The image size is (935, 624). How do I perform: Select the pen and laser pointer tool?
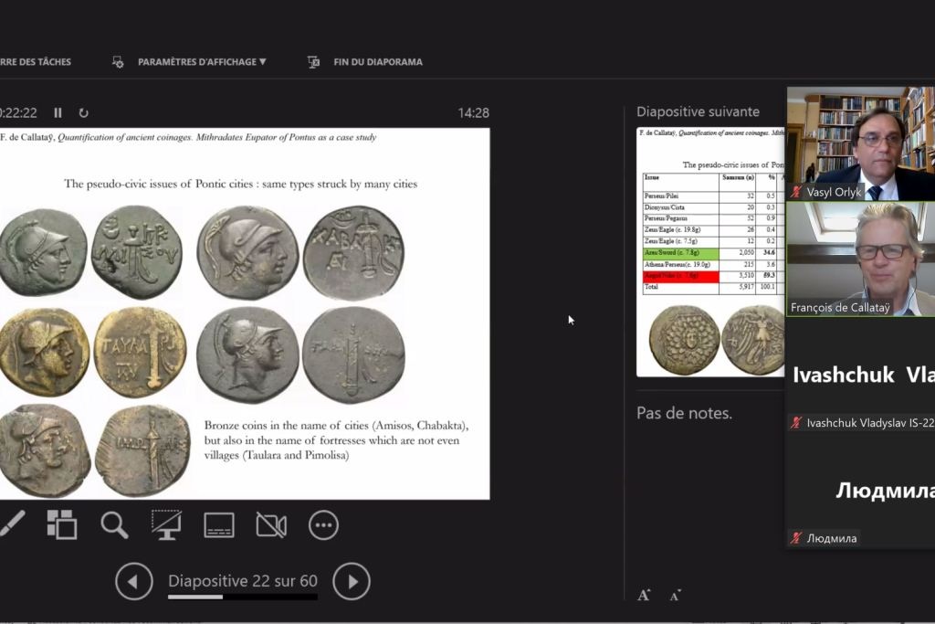point(11,524)
